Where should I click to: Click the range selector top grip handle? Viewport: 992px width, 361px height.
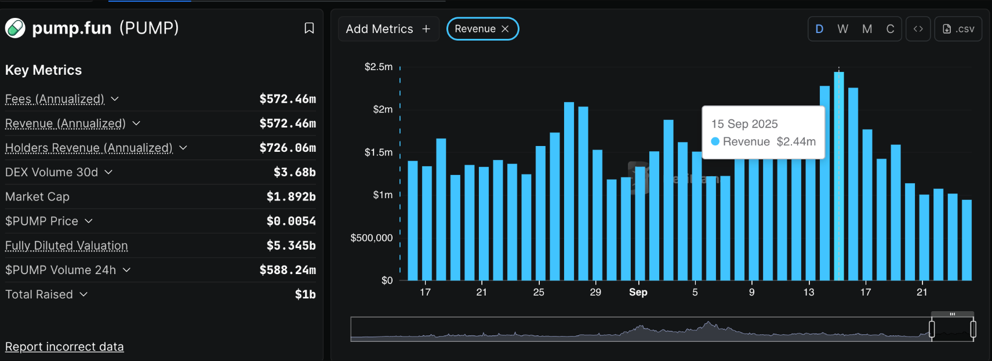point(953,314)
